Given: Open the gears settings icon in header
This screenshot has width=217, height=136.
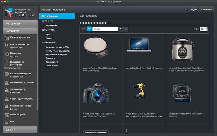Looking at the screenshot, I should click(x=33, y=16).
